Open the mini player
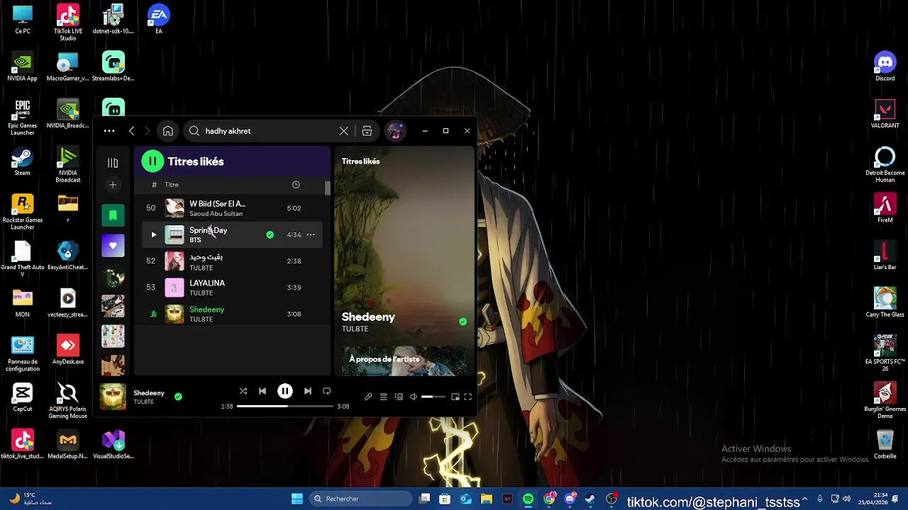 [455, 397]
